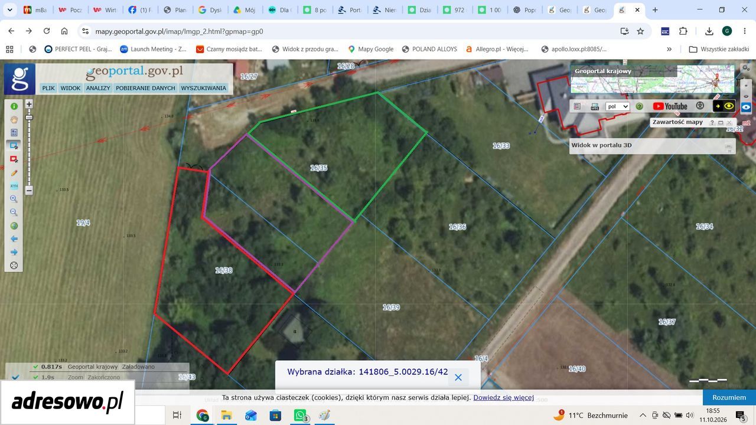Click the star-in-circle icon beside YouTube
Screen dimensions: 756x425
click(x=700, y=106)
